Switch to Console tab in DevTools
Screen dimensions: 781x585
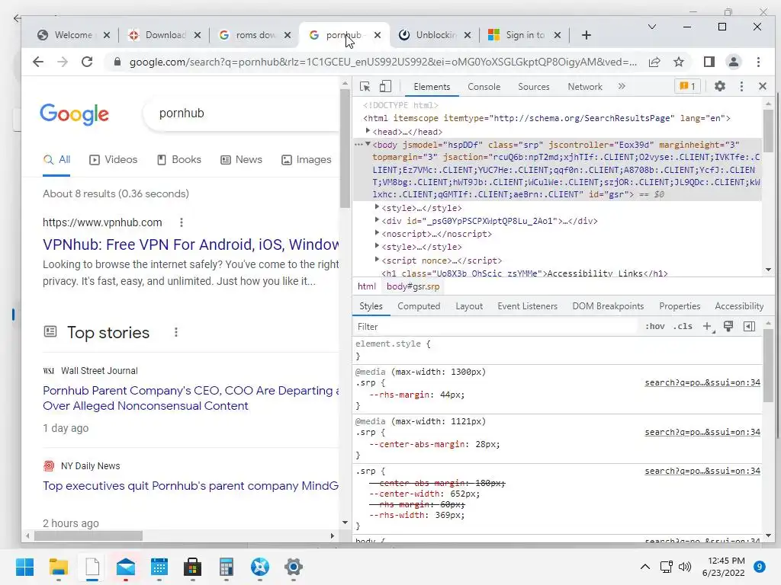[484, 87]
